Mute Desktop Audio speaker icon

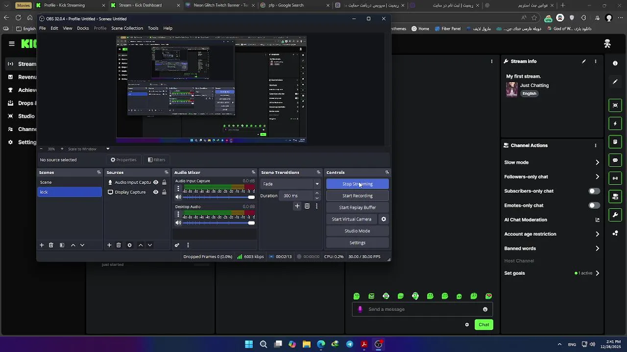pos(178,223)
